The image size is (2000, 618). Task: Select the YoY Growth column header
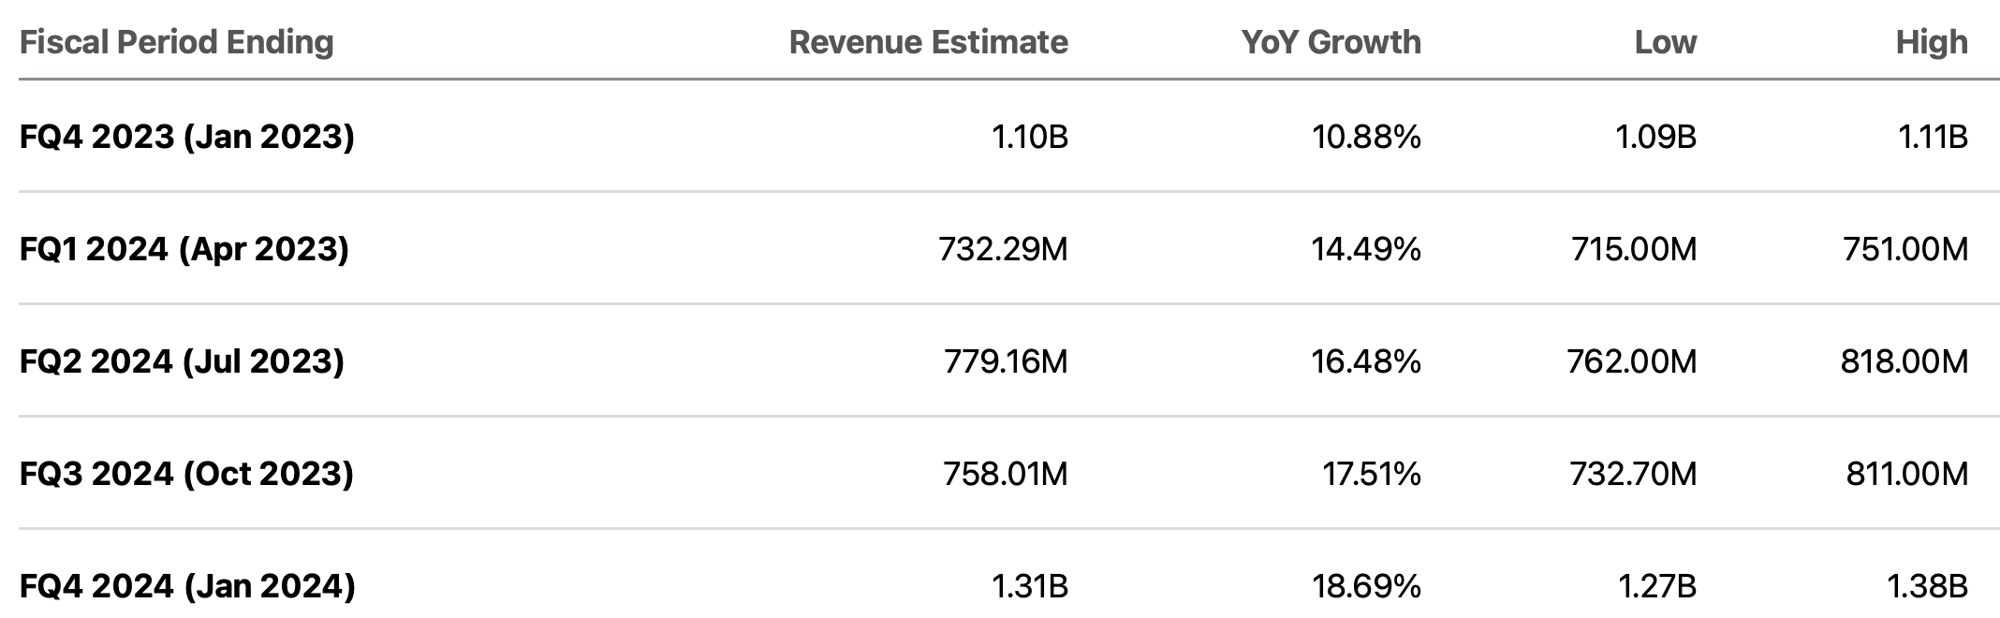tap(1331, 42)
